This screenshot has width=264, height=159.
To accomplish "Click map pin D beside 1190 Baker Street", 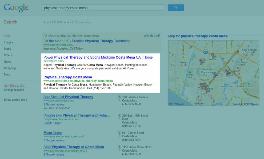I will [119, 148].
